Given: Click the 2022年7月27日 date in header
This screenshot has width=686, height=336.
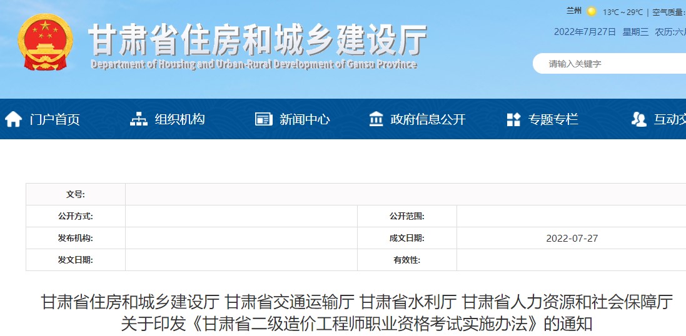Looking at the screenshot, I should point(585,32).
